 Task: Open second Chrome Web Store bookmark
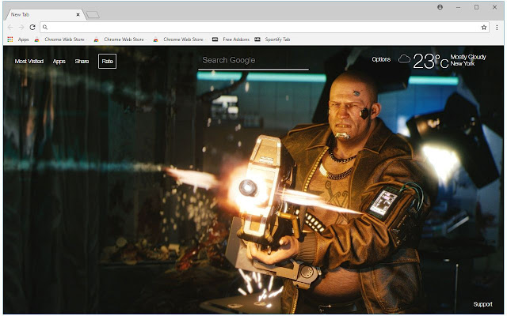point(120,39)
